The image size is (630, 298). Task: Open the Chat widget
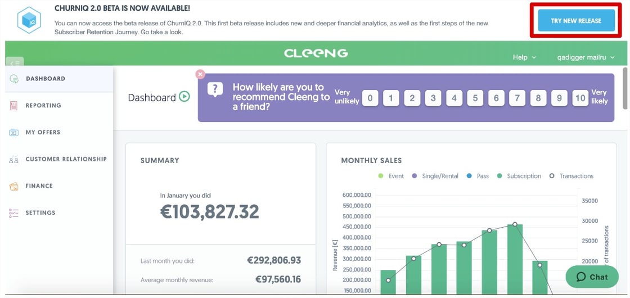(592, 277)
